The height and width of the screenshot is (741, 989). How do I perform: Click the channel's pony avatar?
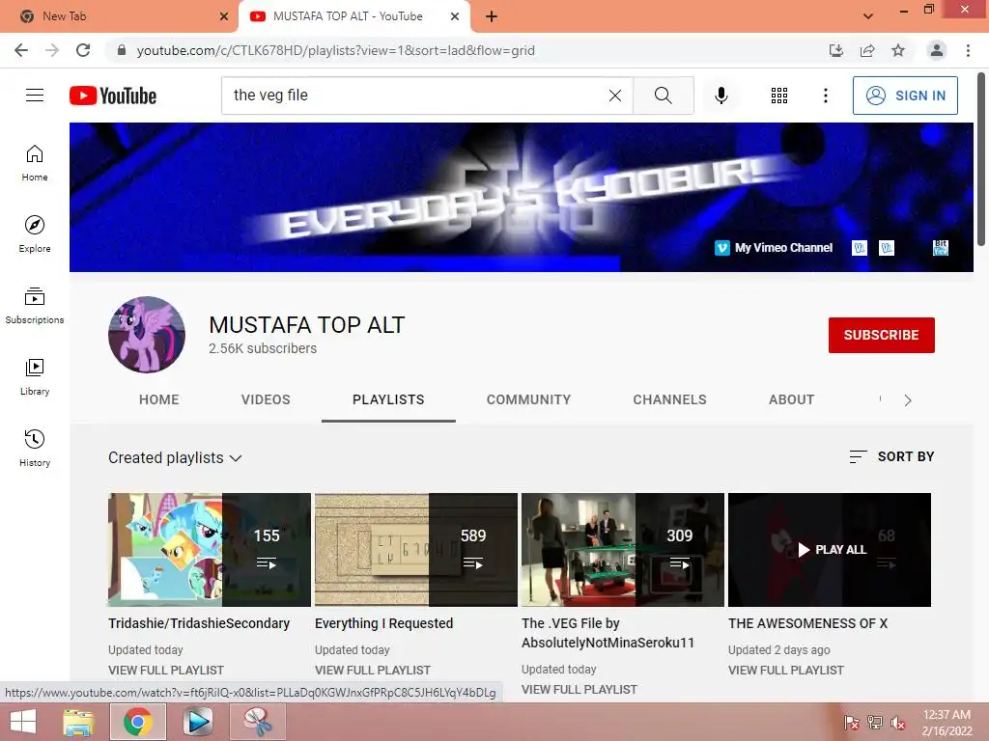click(x=147, y=335)
